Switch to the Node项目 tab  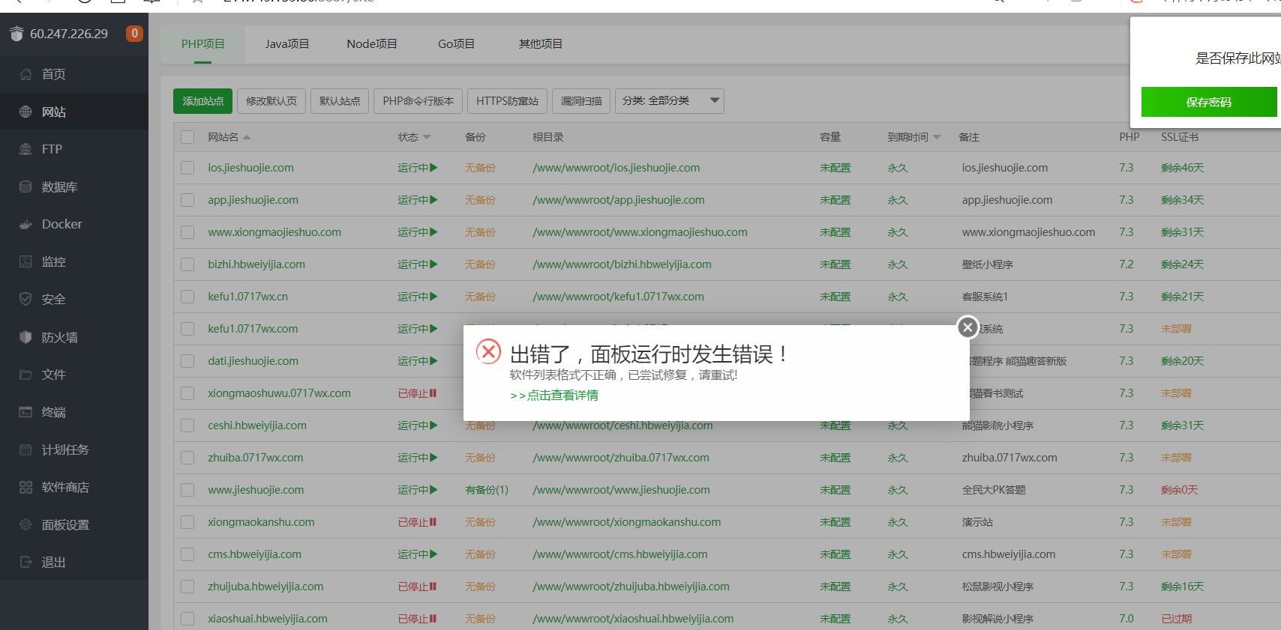(371, 44)
